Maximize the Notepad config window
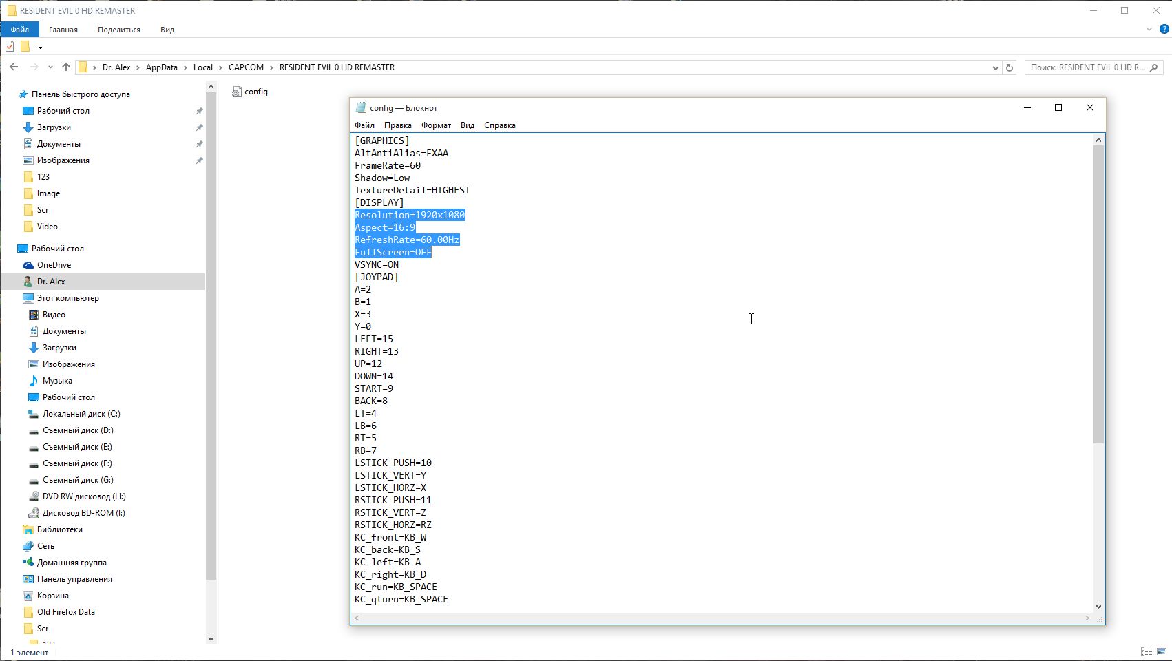The image size is (1172, 661). tap(1058, 107)
